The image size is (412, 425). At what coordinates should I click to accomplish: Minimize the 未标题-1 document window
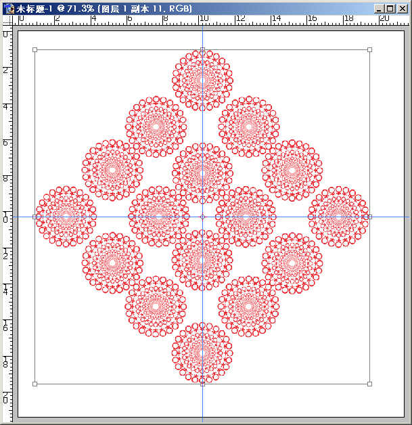pyautogui.click(x=379, y=9)
